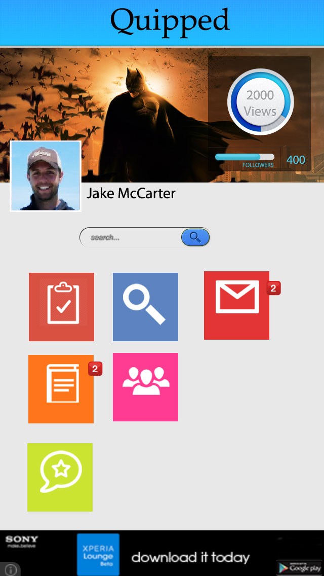Tap the notification badge on mail tile

pos(274,288)
